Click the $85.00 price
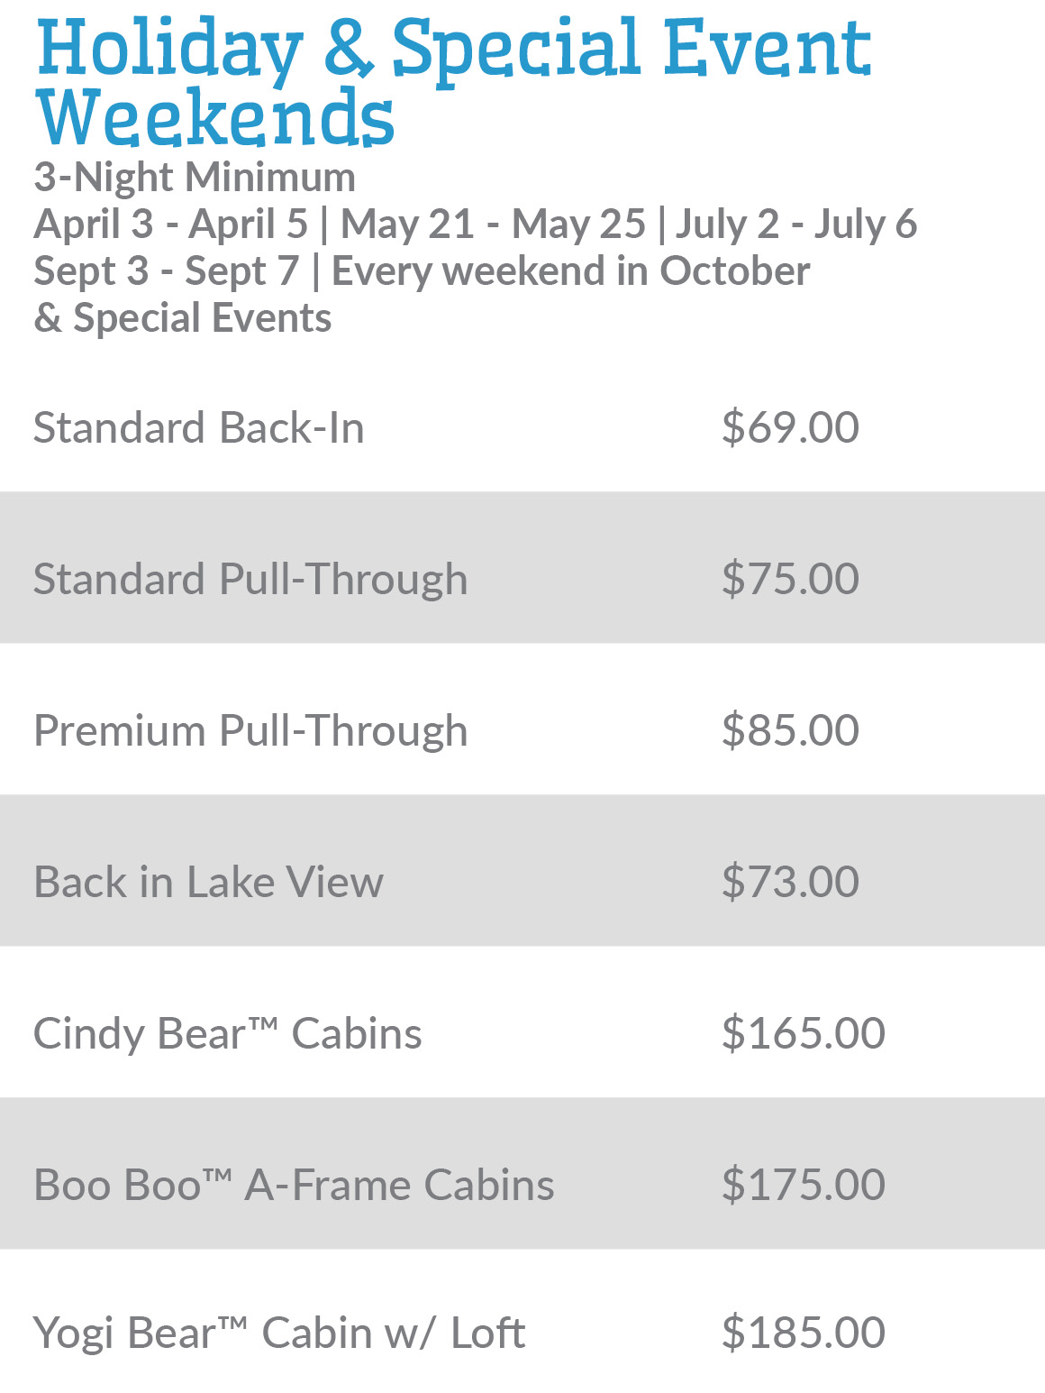This screenshot has width=1045, height=1393. click(x=790, y=730)
